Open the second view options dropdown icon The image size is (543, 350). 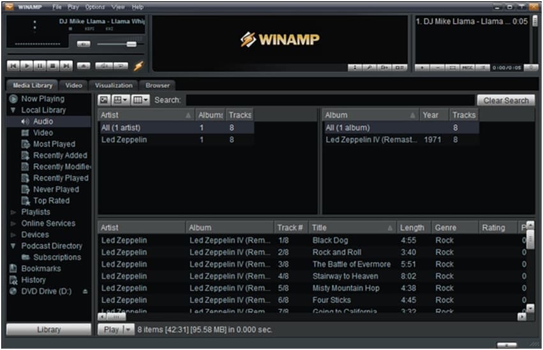click(x=121, y=100)
